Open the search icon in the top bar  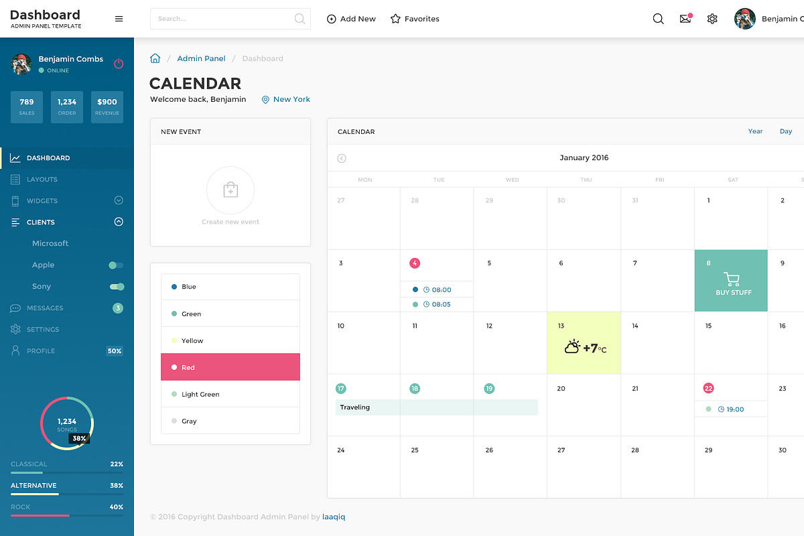(658, 19)
